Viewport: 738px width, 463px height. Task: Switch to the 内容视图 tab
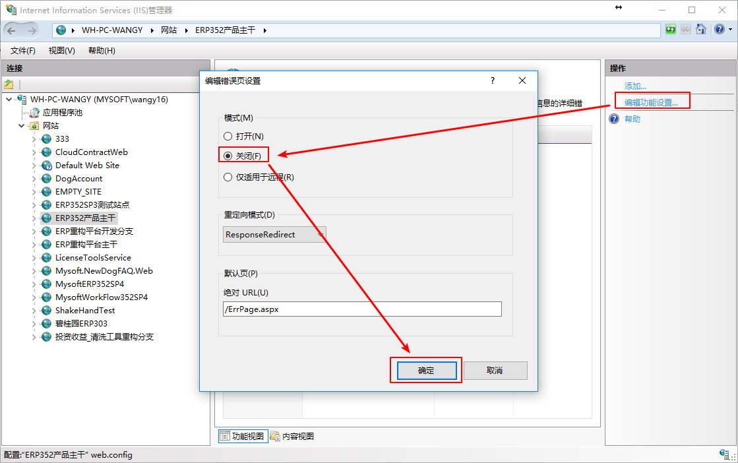point(292,436)
